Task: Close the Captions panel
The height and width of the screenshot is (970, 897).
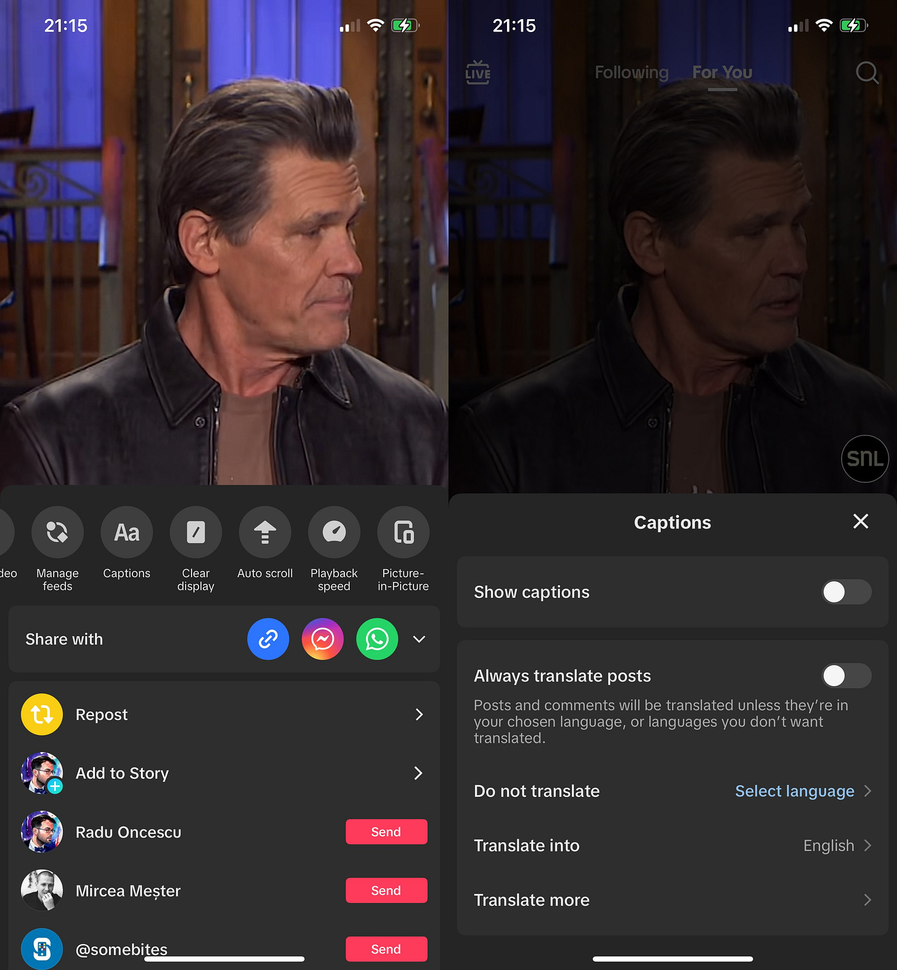Action: point(861,522)
